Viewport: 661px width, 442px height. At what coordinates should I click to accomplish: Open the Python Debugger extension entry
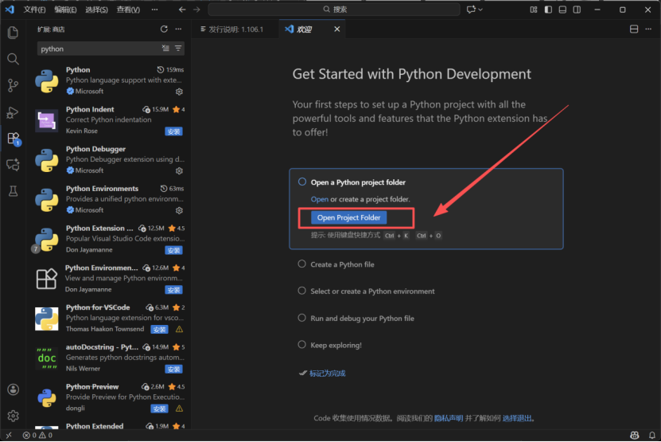pyautogui.click(x=110, y=160)
